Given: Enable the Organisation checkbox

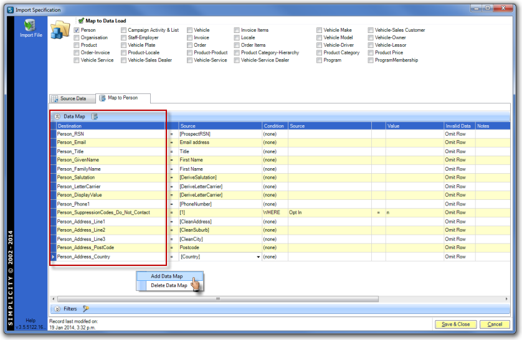Looking at the screenshot, I should (77, 37).
